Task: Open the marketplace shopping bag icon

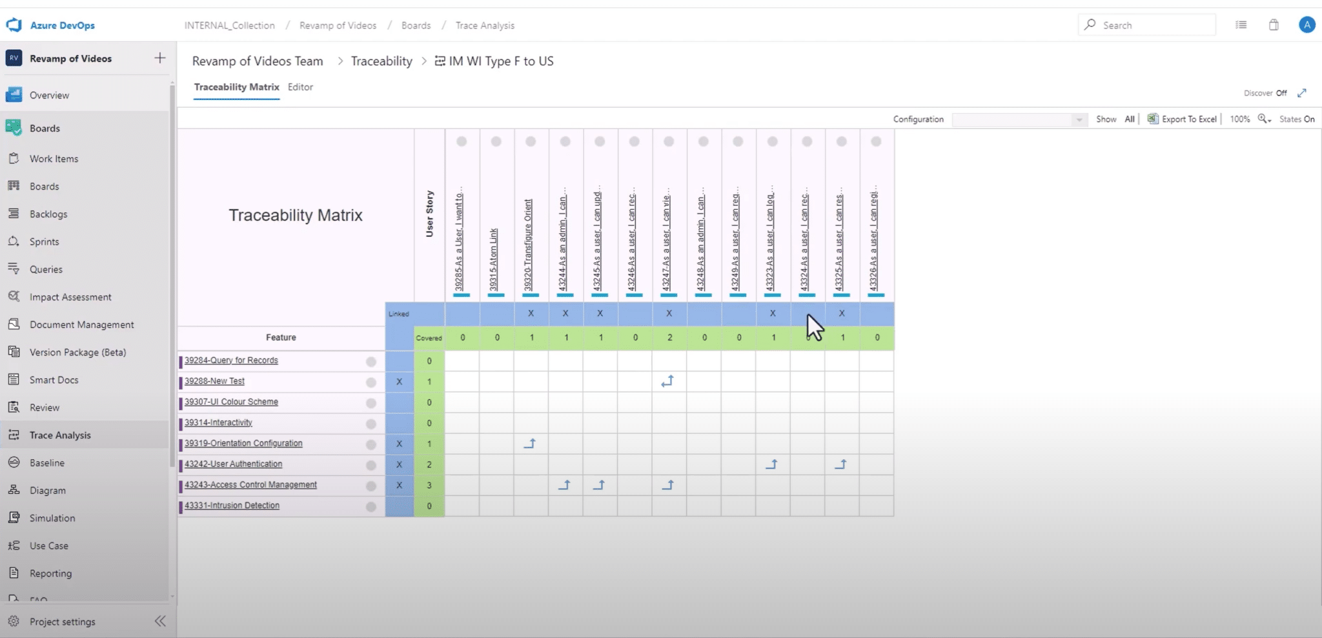Action: 1274,25
